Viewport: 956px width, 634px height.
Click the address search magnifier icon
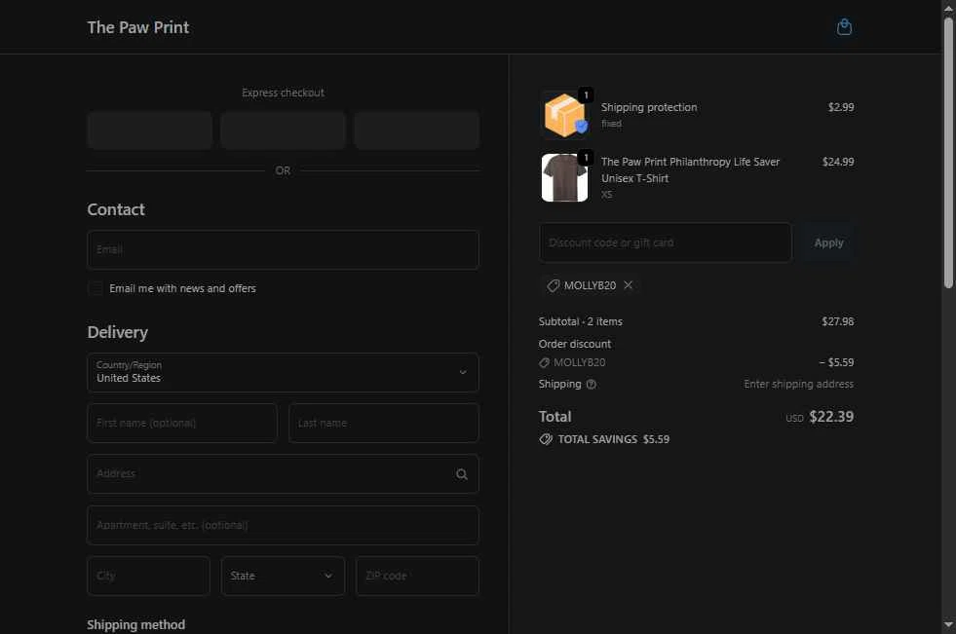click(462, 474)
